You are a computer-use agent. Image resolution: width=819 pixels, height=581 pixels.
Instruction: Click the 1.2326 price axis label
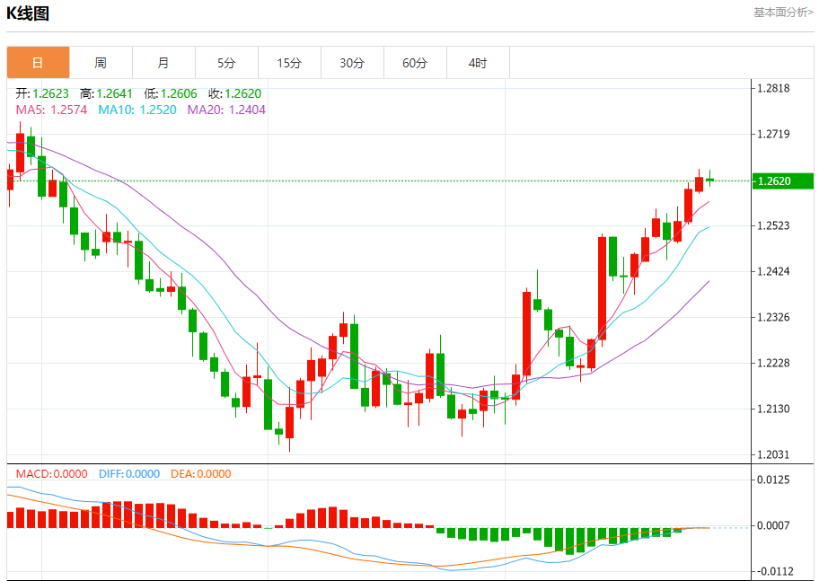773,317
